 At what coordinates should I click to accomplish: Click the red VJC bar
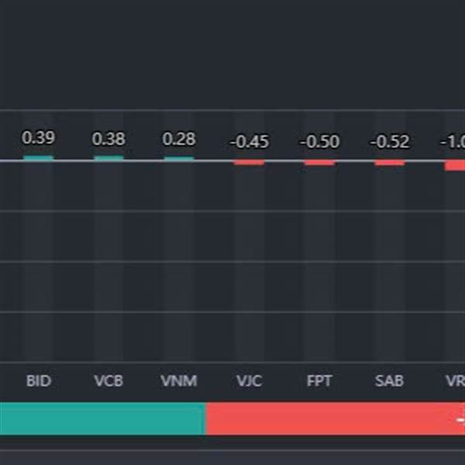[x=250, y=163]
